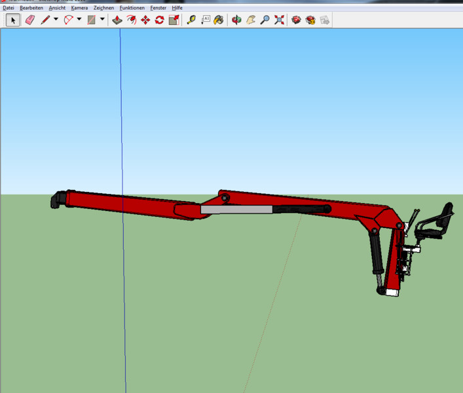
Task: Open the Kamera menu
Action: [79, 8]
